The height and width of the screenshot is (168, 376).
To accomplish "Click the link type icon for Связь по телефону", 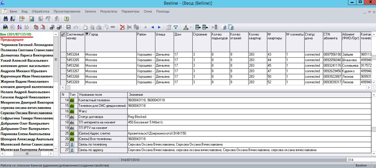I will coord(72,145).
